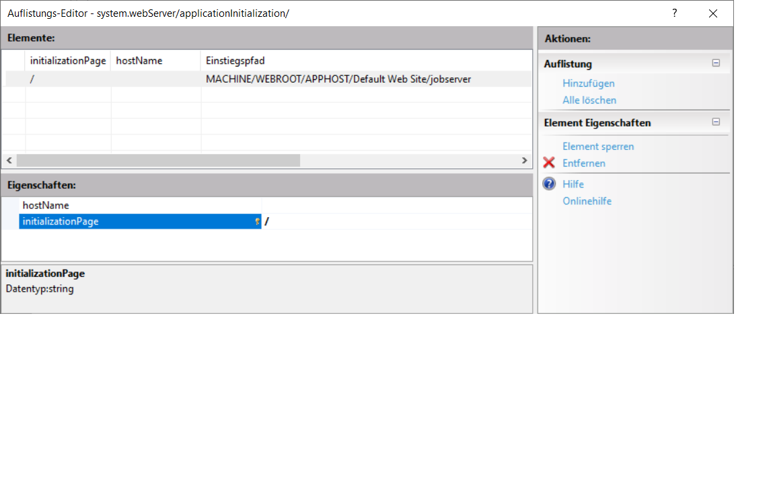The width and height of the screenshot is (775, 484).
Task: Click the red X Entfernen icon
Action: (x=549, y=163)
